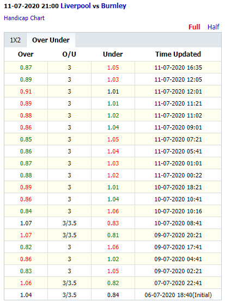Select timestamp 11-07-2020 12:01
Image resolution: width=225 pixels, height=302 pixels.
(178, 91)
